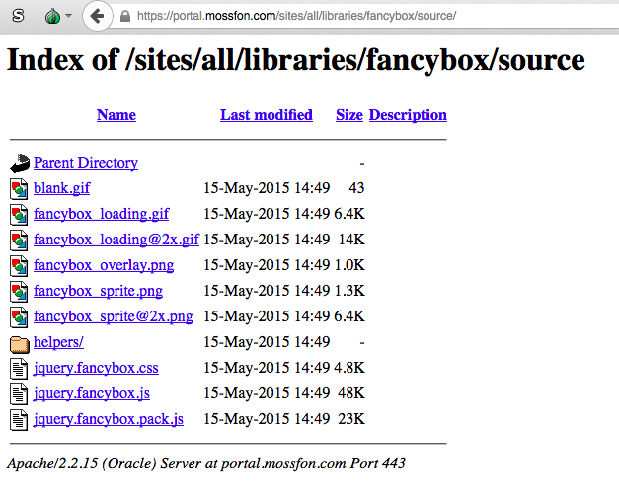Image resolution: width=619 pixels, height=483 pixels.
Task: Open the helpers/ directory link
Action: coord(58,342)
